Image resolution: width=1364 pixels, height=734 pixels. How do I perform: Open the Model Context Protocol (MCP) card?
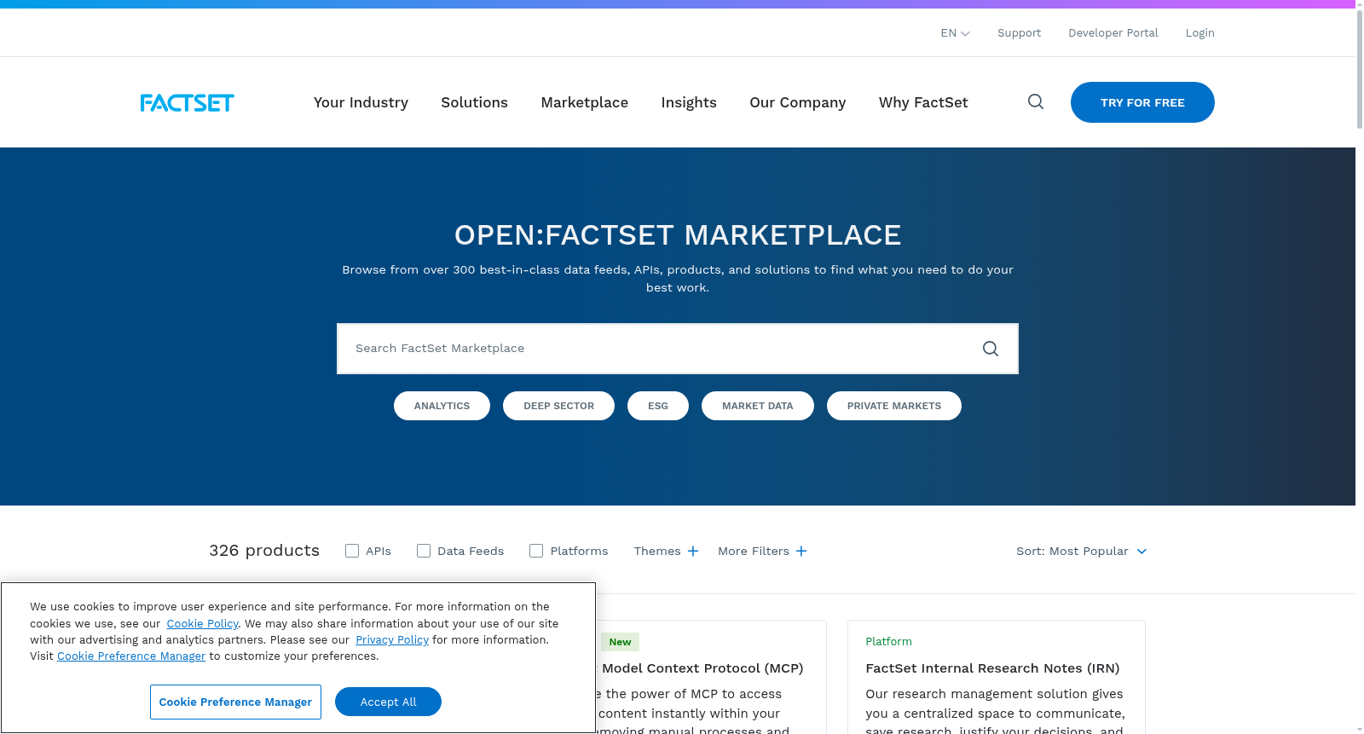(711, 677)
